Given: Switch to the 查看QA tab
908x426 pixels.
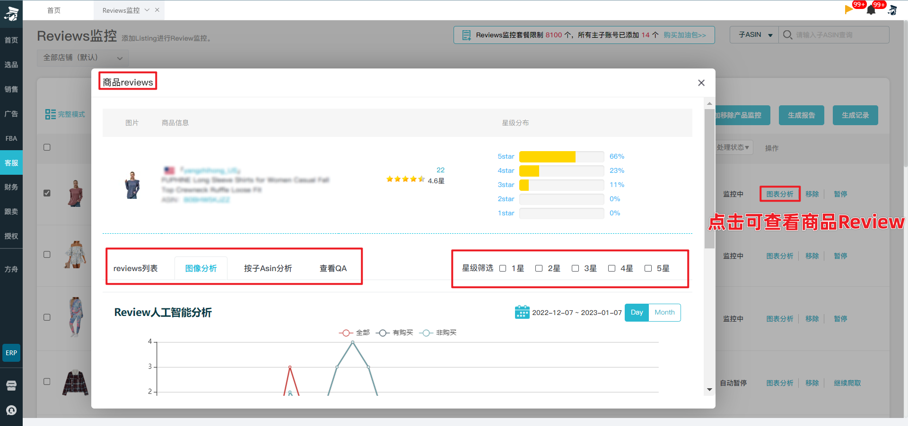Looking at the screenshot, I should 333,268.
